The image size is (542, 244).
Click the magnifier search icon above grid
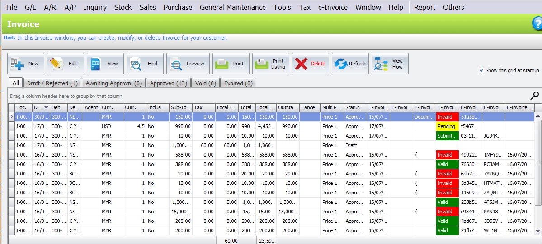pos(534,96)
